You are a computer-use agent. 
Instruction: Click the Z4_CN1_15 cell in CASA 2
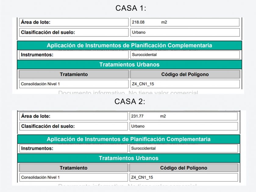[183, 177]
